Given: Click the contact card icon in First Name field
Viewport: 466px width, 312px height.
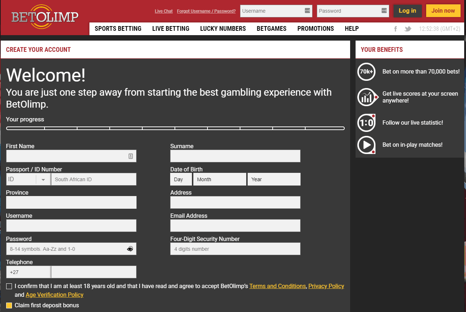Looking at the screenshot, I should coord(131,156).
